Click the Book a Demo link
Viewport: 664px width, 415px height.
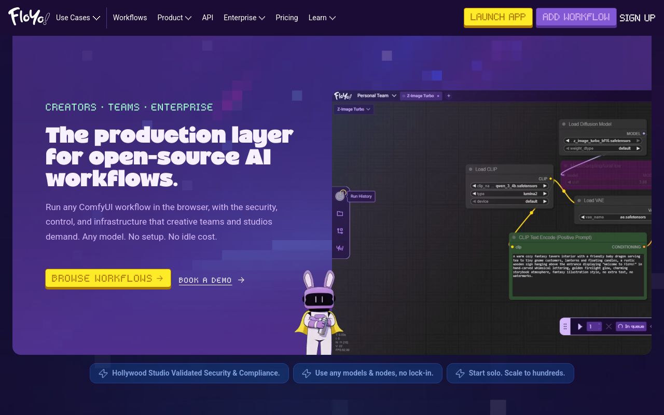205,280
